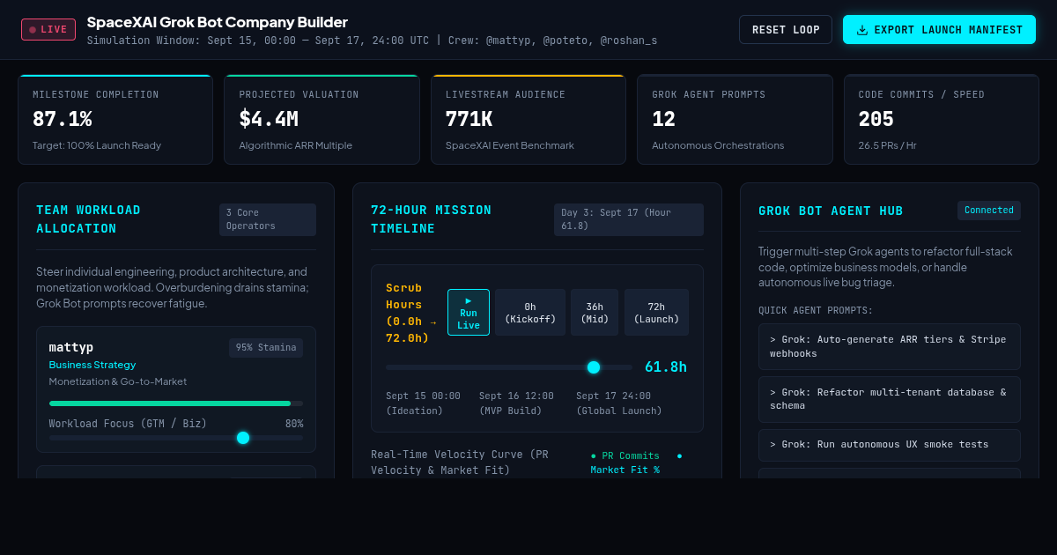The image size is (1057, 555).
Task: Click the Team Workload Allocation heading
Action: pyautogui.click(x=88, y=219)
